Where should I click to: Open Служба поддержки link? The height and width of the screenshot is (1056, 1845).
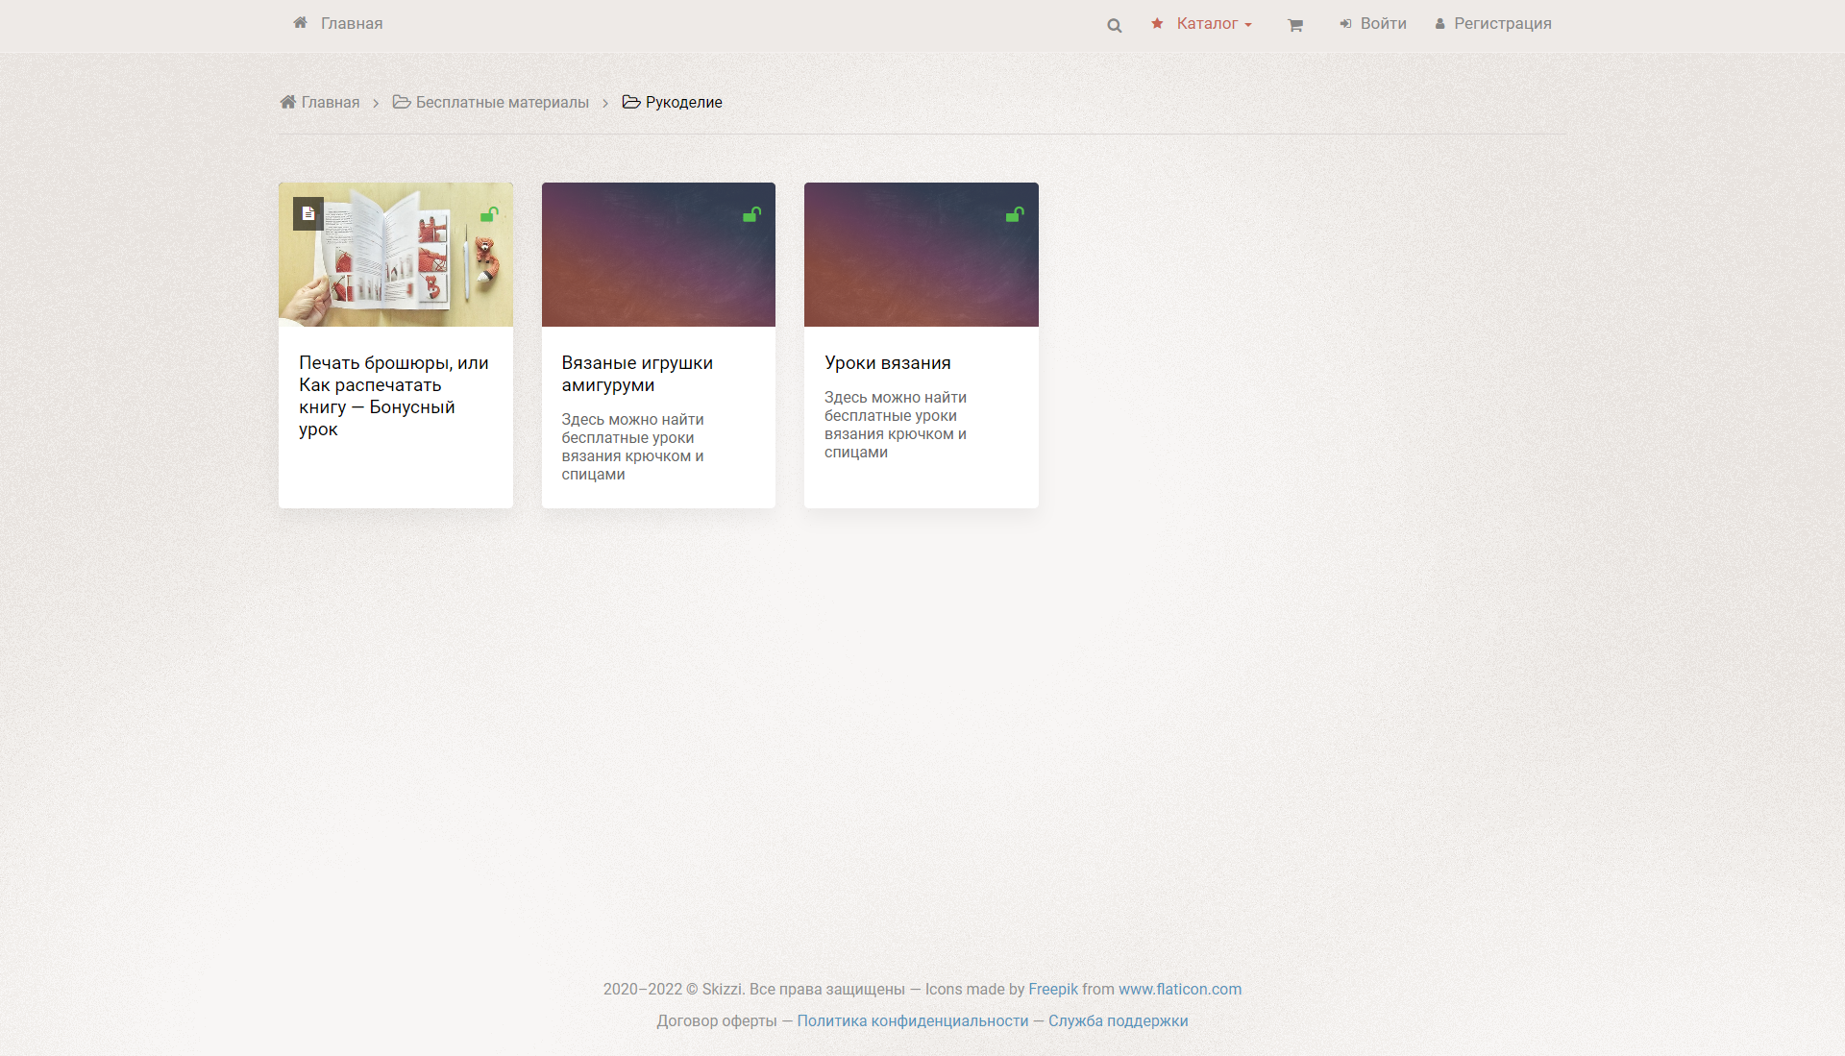(x=1119, y=1020)
